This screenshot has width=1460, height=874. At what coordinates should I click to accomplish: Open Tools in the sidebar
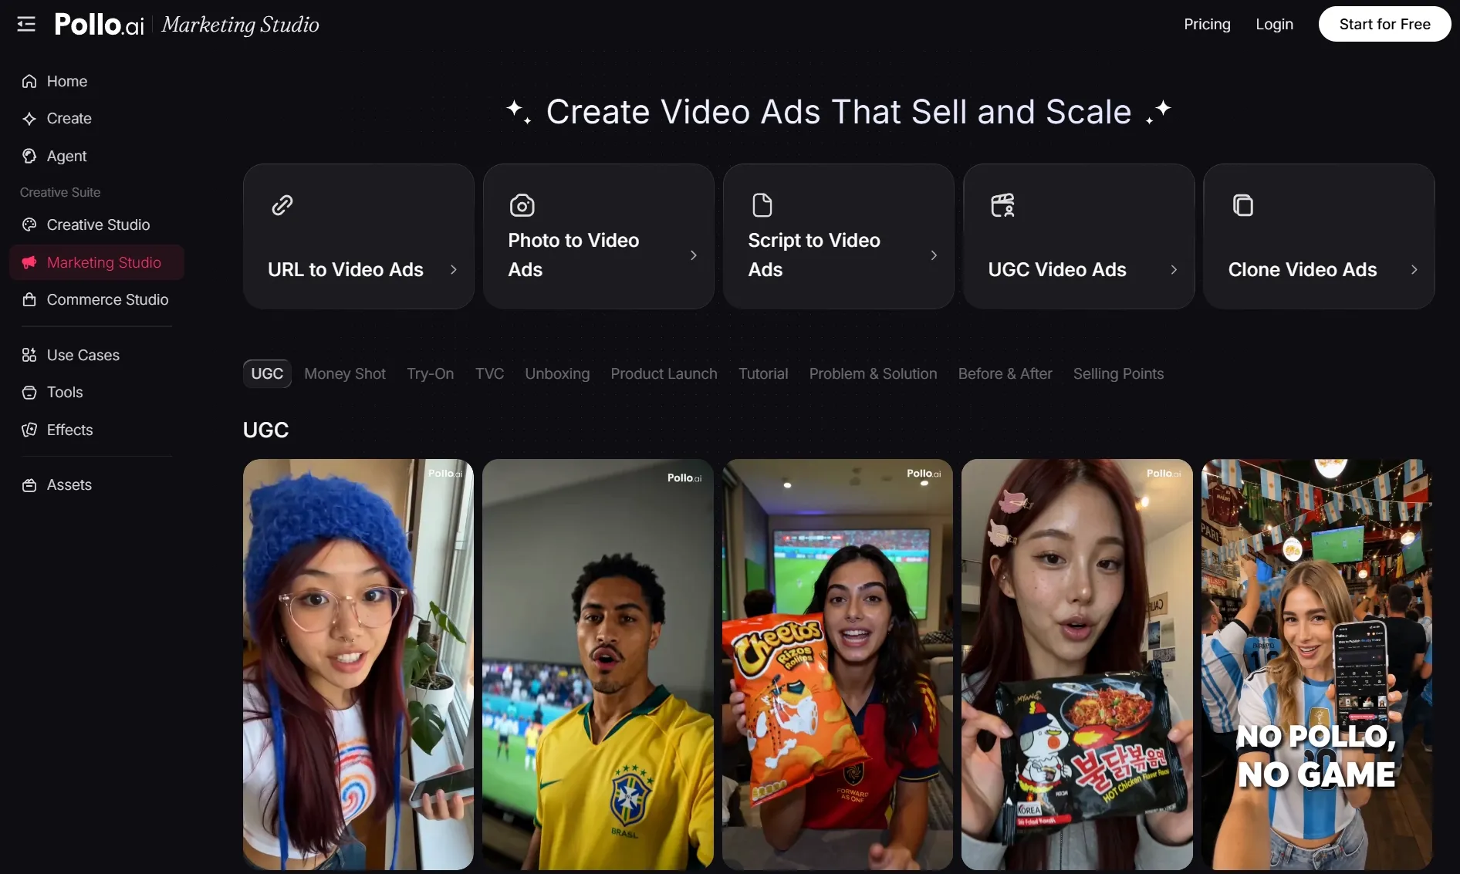[x=96, y=393]
